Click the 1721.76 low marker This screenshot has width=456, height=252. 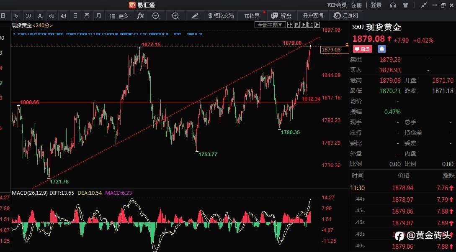pyautogui.click(x=59, y=182)
